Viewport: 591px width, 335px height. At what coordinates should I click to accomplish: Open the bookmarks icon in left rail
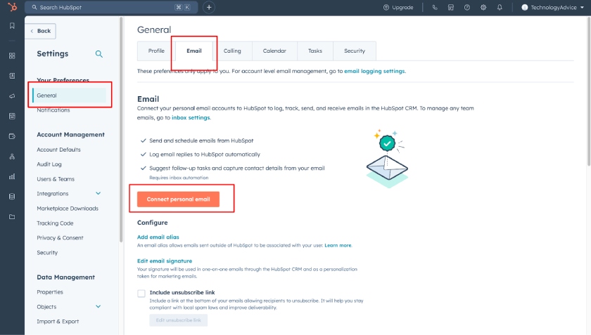point(12,25)
